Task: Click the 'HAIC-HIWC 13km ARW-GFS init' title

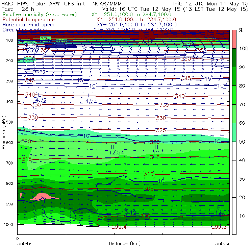Action: click(x=43, y=3)
